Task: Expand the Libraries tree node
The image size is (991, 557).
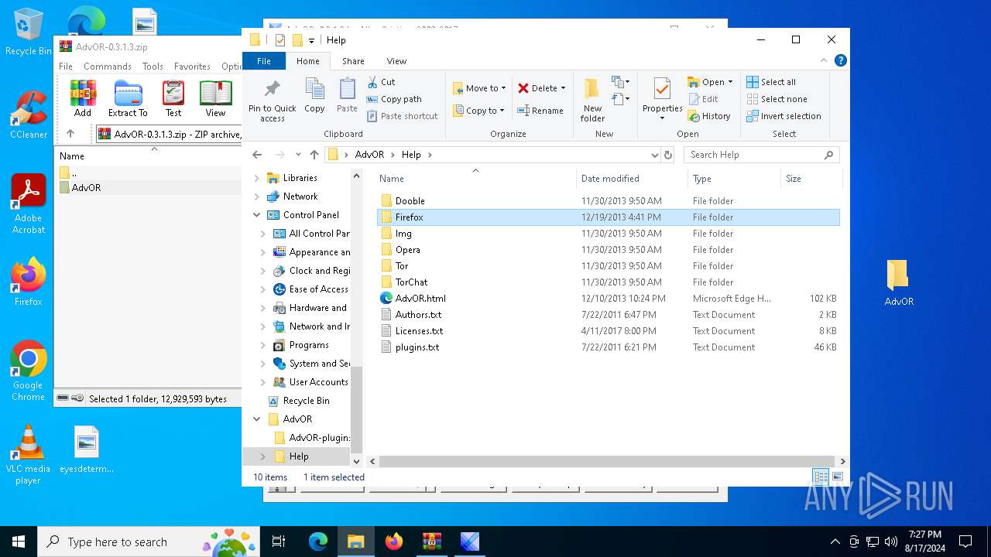Action: (x=257, y=178)
